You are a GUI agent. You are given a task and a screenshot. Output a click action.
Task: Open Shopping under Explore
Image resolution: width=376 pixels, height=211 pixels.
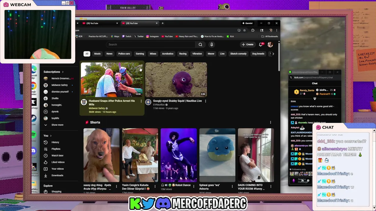[56, 191]
